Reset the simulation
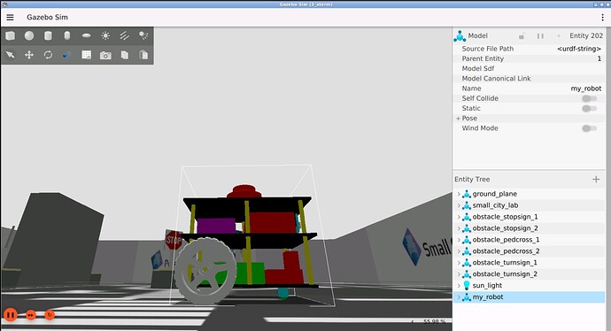Viewport: 611px width, 331px height. click(x=50, y=315)
